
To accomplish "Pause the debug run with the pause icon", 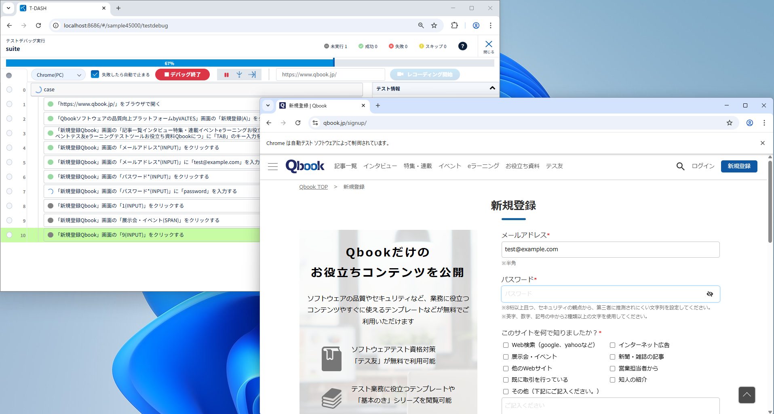I will (226, 75).
